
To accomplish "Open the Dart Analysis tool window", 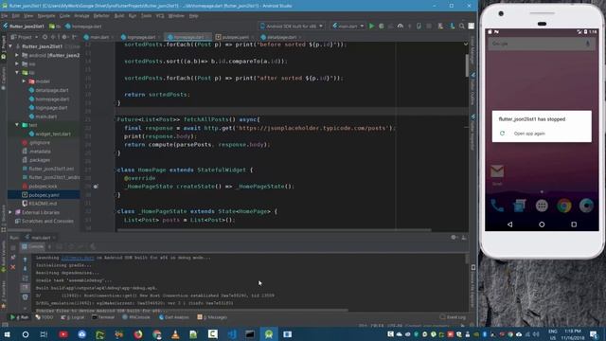I will (x=174, y=317).
